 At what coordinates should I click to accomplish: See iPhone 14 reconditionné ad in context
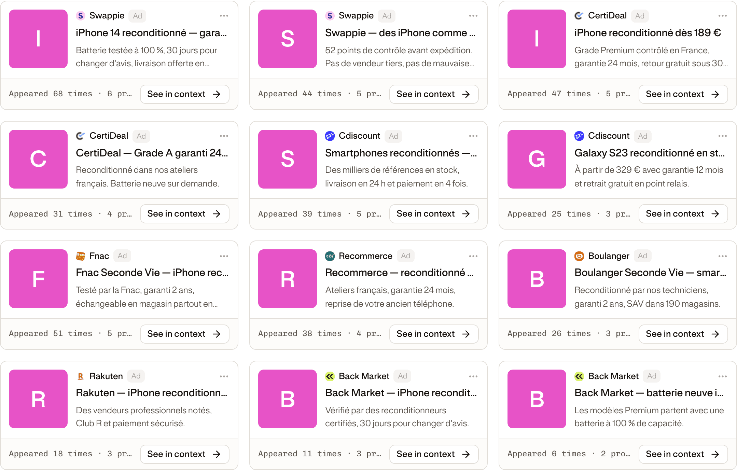(x=185, y=94)
